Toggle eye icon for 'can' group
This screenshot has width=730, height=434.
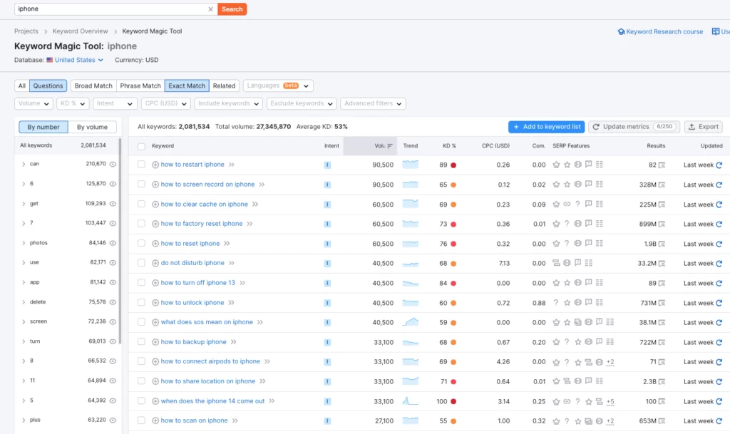[x=113, y=164]
